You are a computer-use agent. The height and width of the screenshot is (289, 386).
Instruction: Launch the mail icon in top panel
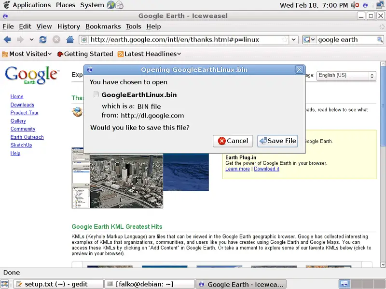(119, 5)
